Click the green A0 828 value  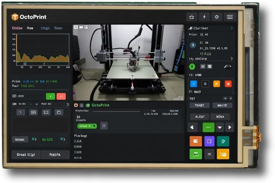(x=47, y=140)
